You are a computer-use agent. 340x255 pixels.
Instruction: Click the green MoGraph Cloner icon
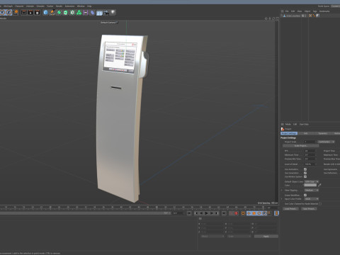click(x=72, y=13)
